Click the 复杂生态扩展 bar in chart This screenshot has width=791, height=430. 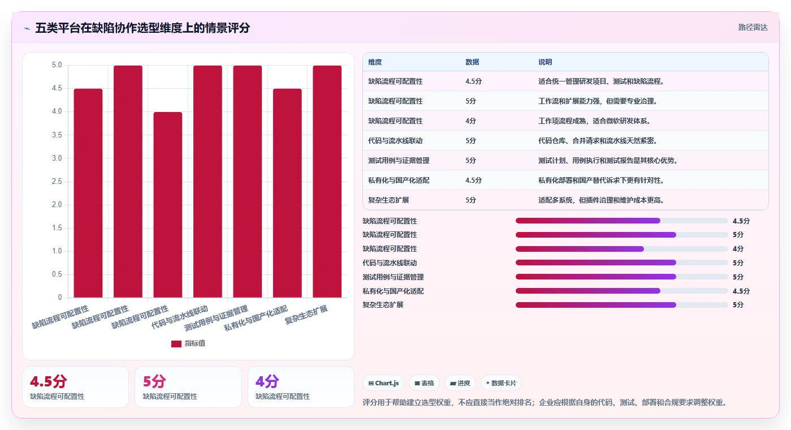(x=327, y=182)
